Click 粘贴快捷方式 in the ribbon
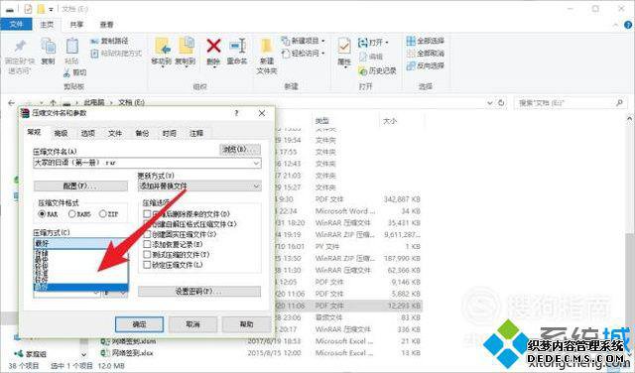Screen dimensions: 635x373 pos(116,53)
